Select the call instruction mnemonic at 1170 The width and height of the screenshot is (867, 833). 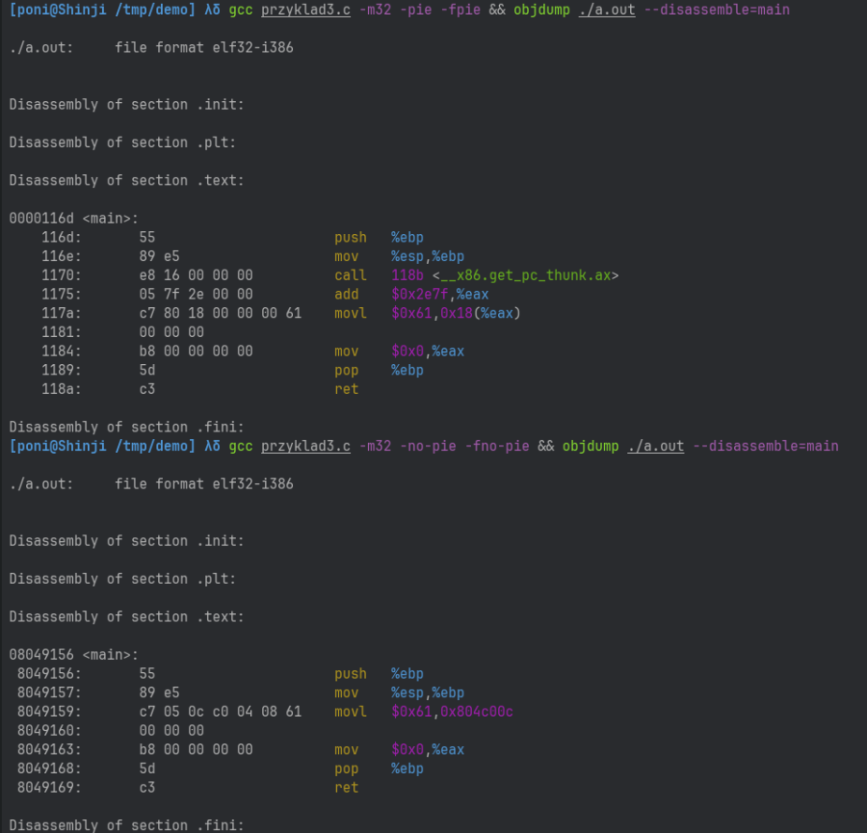click(x=350, y=275)
